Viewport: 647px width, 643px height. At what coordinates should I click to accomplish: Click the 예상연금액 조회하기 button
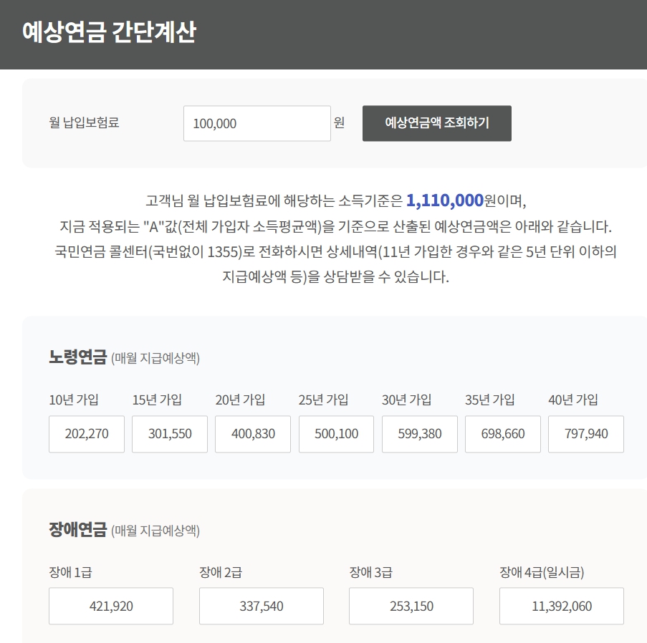tap(437, 123)
